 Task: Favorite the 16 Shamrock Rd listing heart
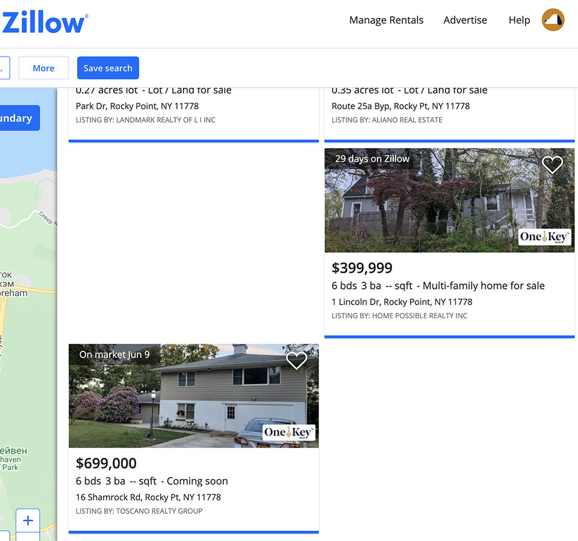tap(296, 360)
